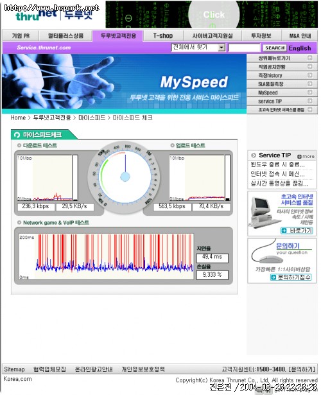
Task: Click the 563.5 kbps upload value
Action: click(172, 206)
